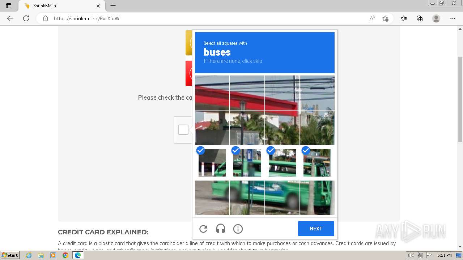Click the address bar URL shrinkme.ink
This screenshot has height=260, width=463.
click(x=87, y=18)
